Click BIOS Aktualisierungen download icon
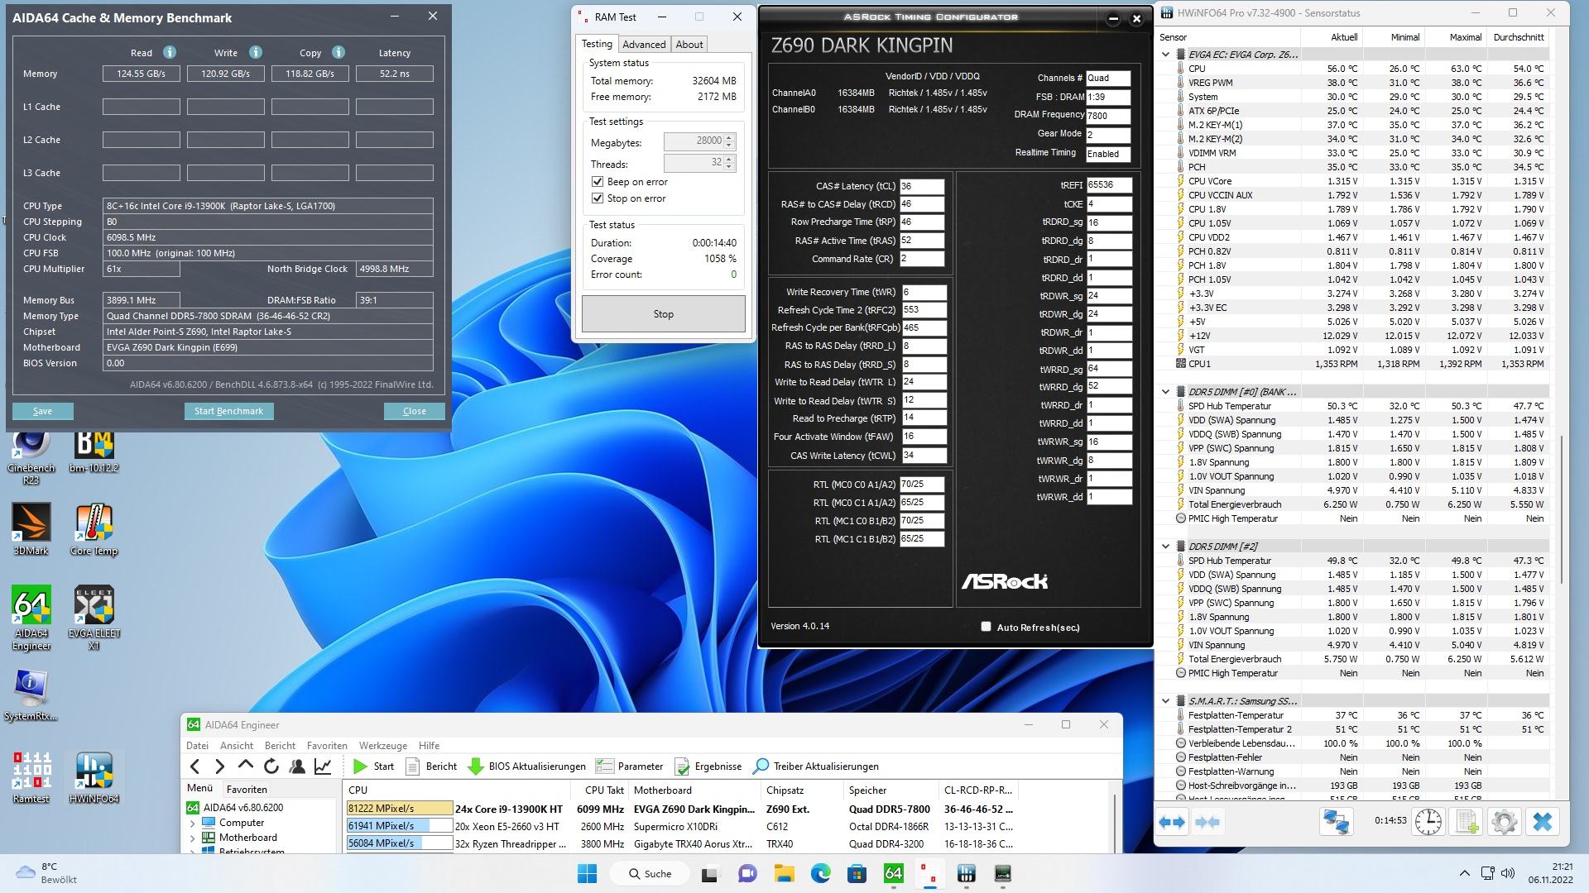Image resolution: width=1589 pixels, height=893 pixels. pos(476,766)
